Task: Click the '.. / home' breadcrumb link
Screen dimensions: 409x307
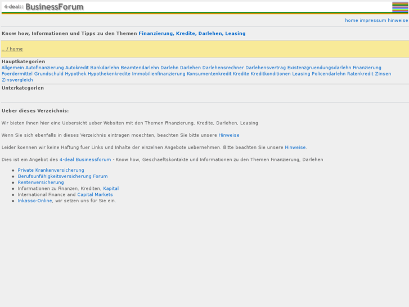Action: pyautogui.click(x=12, y=49)
